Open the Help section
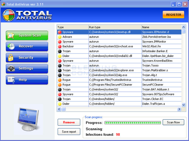This screenshot has width=189, height=141. (27, 80)
